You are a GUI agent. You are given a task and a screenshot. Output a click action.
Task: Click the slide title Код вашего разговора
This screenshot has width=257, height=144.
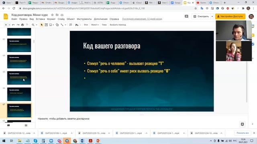point(112,46)
